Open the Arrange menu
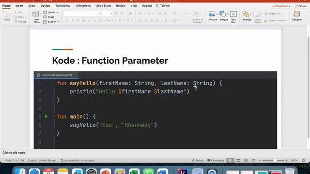 point(247,16)
